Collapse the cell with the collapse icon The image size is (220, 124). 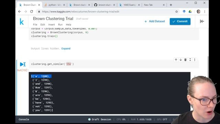point(190,60)
